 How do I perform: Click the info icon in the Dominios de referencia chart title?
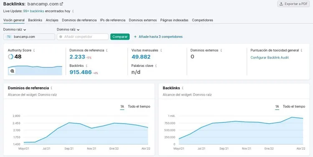(x=51, y=88)
